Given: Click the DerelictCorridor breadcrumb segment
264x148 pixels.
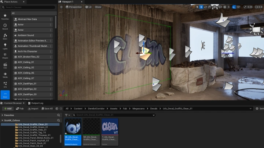Looking at the screenshot, I should tap(96, 109).
